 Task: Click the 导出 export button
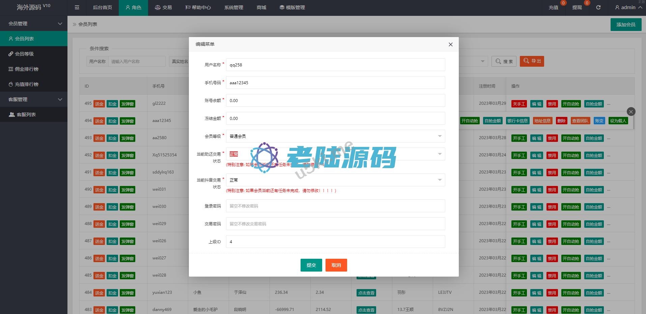pos(532,61)
